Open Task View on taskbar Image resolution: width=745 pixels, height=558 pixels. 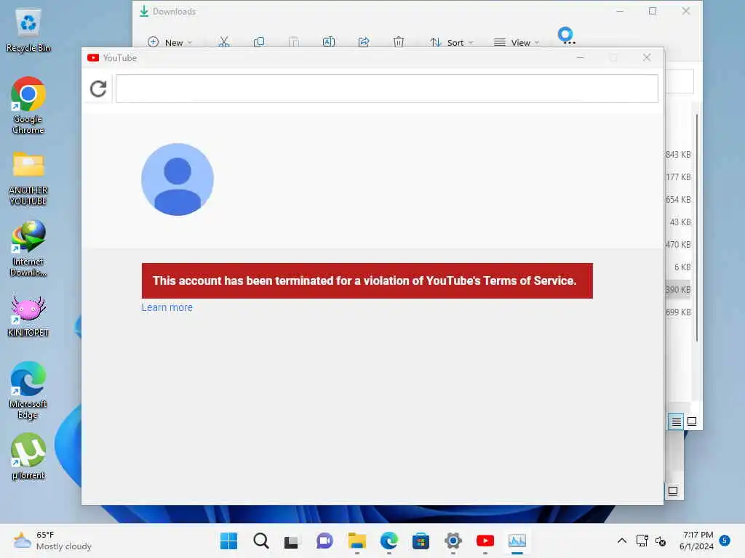[291, 541]
